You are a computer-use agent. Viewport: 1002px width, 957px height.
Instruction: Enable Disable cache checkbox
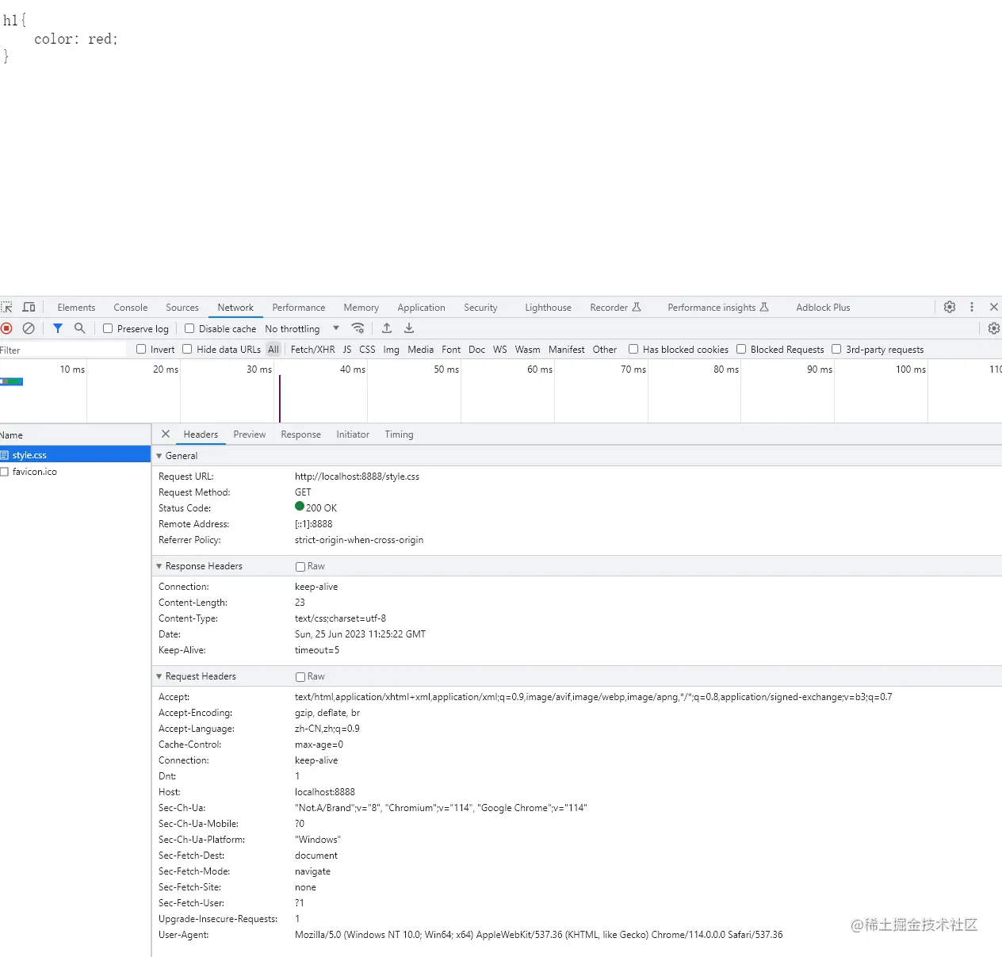click(x=189, y=328)
